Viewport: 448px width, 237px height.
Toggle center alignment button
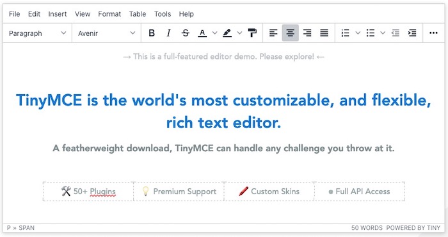click(291, 33)
